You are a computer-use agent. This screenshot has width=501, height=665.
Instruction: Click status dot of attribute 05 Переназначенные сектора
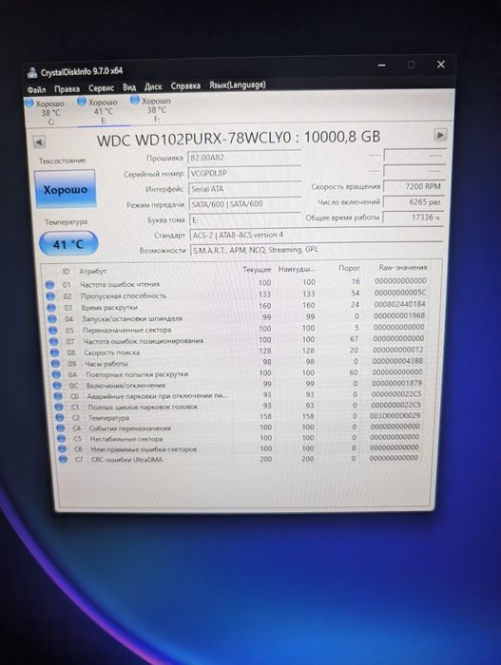click(53, 331)
